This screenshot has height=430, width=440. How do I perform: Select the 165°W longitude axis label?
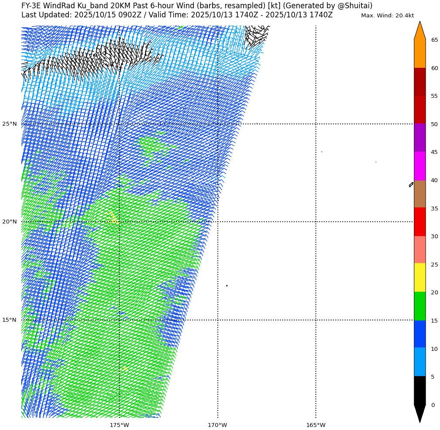click(x=316, y=425)
